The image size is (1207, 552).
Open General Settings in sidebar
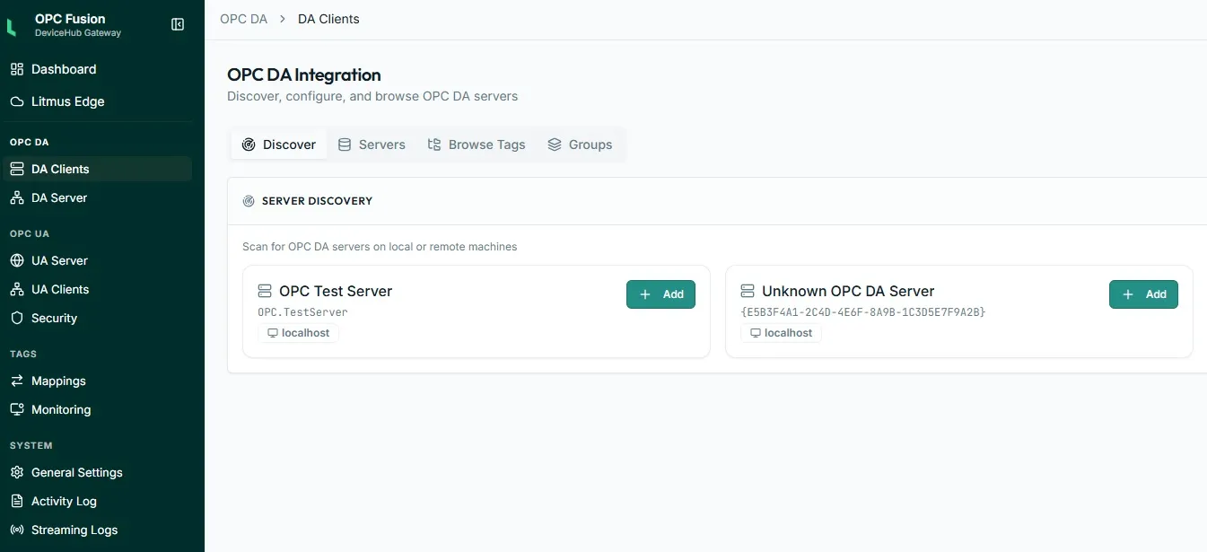(x=97, y=472)
